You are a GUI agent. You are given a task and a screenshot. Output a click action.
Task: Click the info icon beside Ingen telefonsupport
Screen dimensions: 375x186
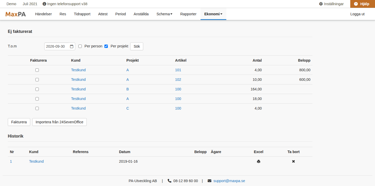pyautogui.click(x=44, y=4)
